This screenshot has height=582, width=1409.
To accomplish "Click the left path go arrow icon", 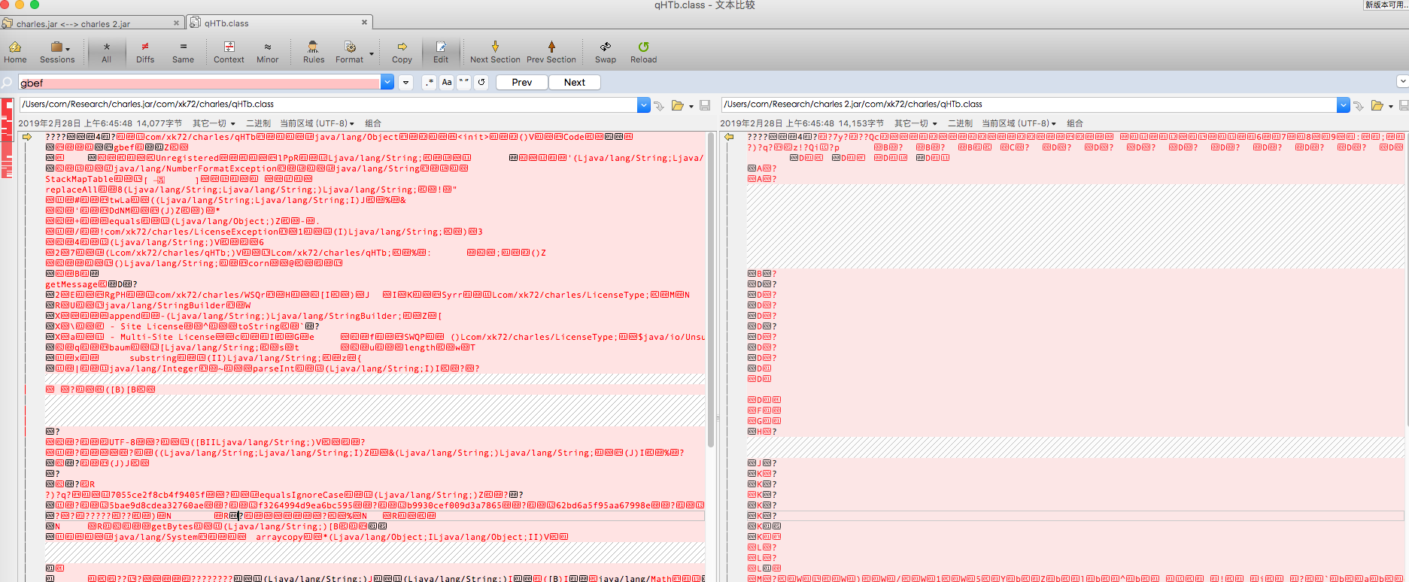I will [x=659, y=106].
